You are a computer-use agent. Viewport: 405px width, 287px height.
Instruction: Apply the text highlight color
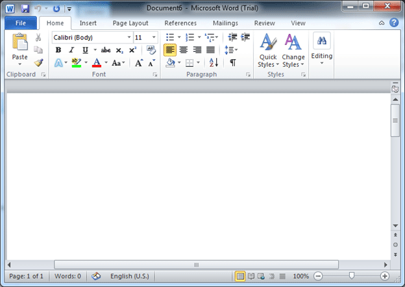77,63
